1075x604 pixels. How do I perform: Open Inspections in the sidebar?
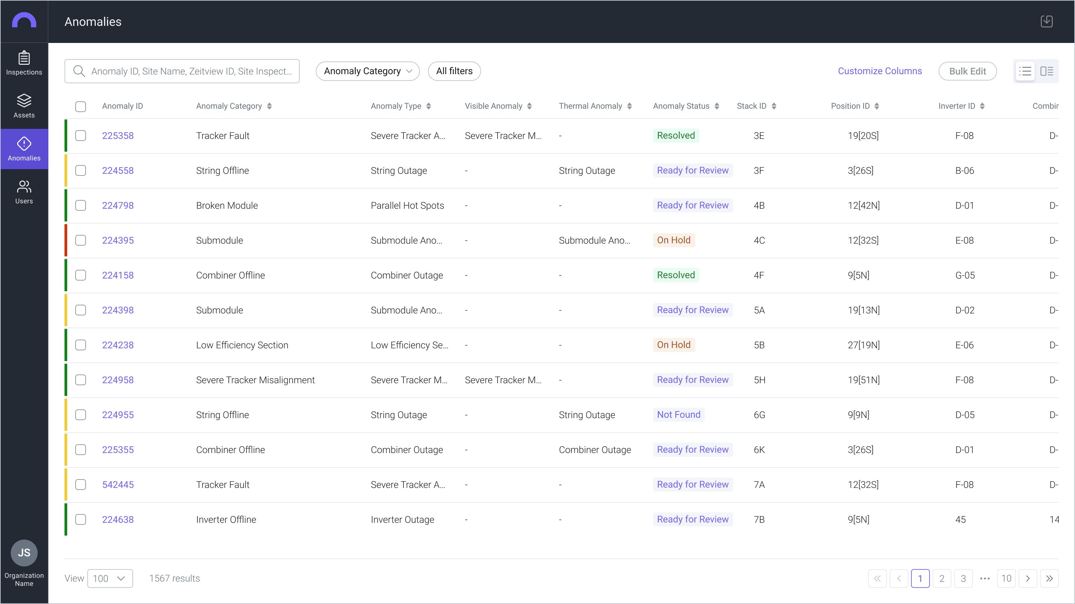24,63
